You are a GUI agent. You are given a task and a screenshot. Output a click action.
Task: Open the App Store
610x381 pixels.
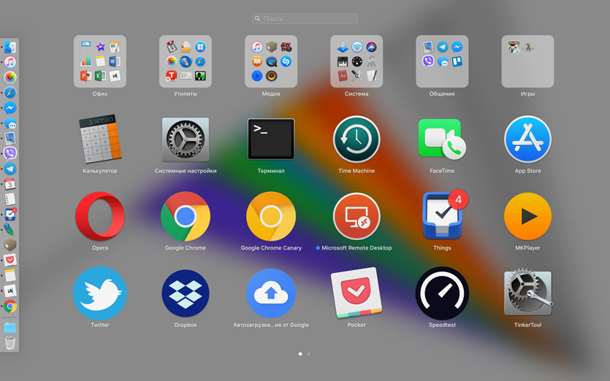pyautogui.click(x=528, y=139)
